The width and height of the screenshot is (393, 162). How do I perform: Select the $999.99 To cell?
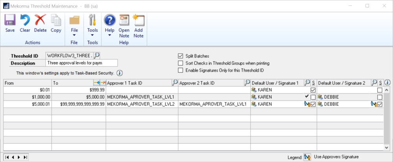79,90
